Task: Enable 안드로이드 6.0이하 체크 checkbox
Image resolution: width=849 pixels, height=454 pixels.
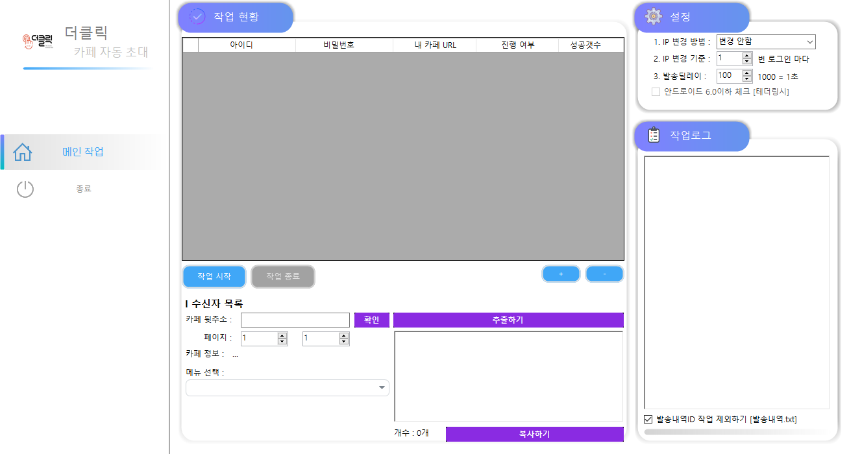Action: tap(656, 91)
